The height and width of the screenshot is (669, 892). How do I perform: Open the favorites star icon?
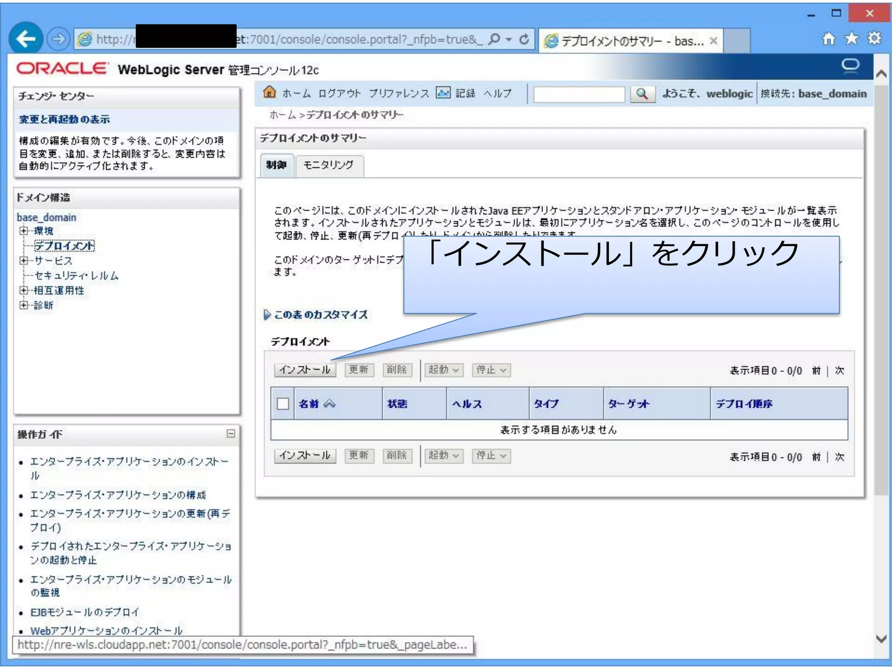click(851, 39)
